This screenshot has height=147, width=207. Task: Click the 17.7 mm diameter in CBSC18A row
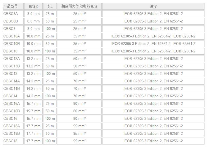[33, 126]
